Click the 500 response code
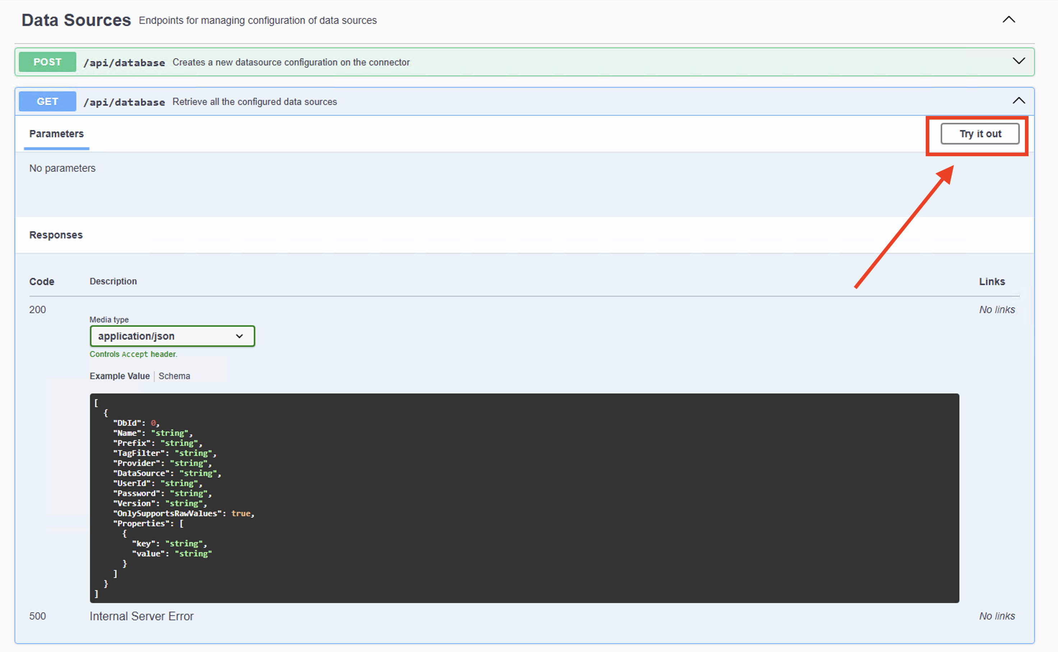Image resolution: width=1058 pixels, height=652 pixels. pyautogui.click(x=37, y=616)
